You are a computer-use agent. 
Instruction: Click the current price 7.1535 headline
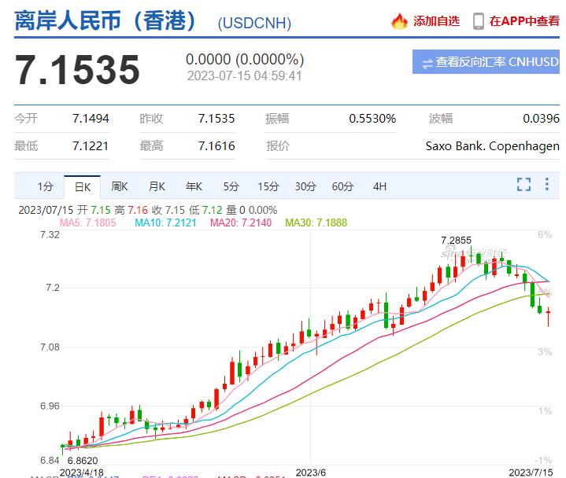tap(77, 70)
